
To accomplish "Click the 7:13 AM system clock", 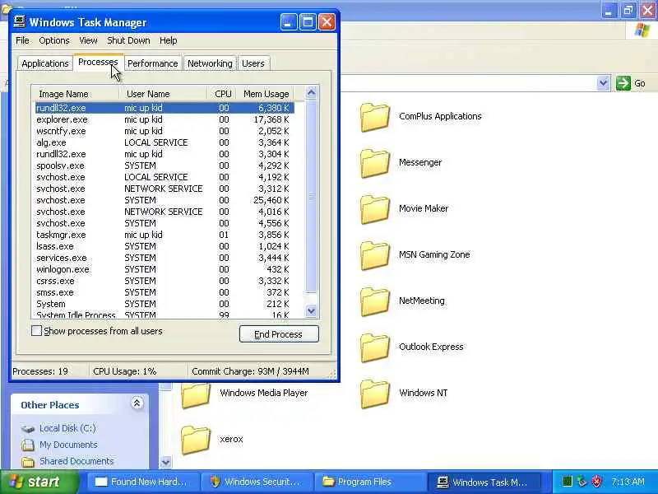I will 628,482.
